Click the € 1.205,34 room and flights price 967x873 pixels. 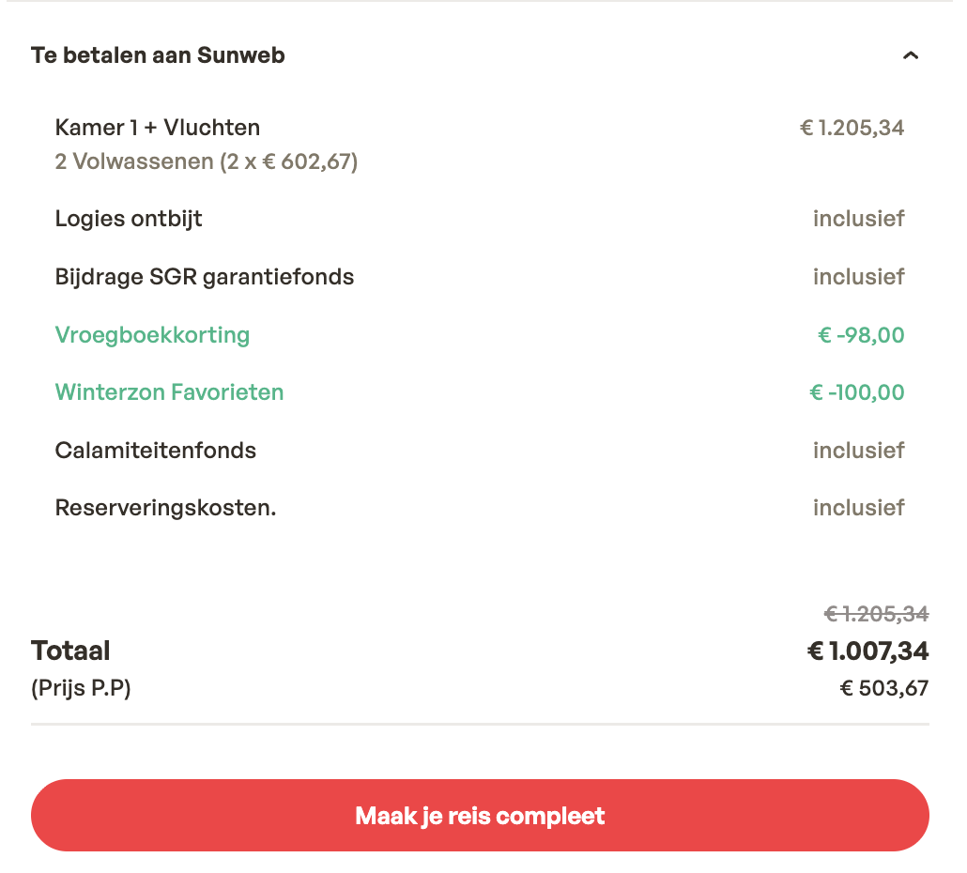point(852,128)
